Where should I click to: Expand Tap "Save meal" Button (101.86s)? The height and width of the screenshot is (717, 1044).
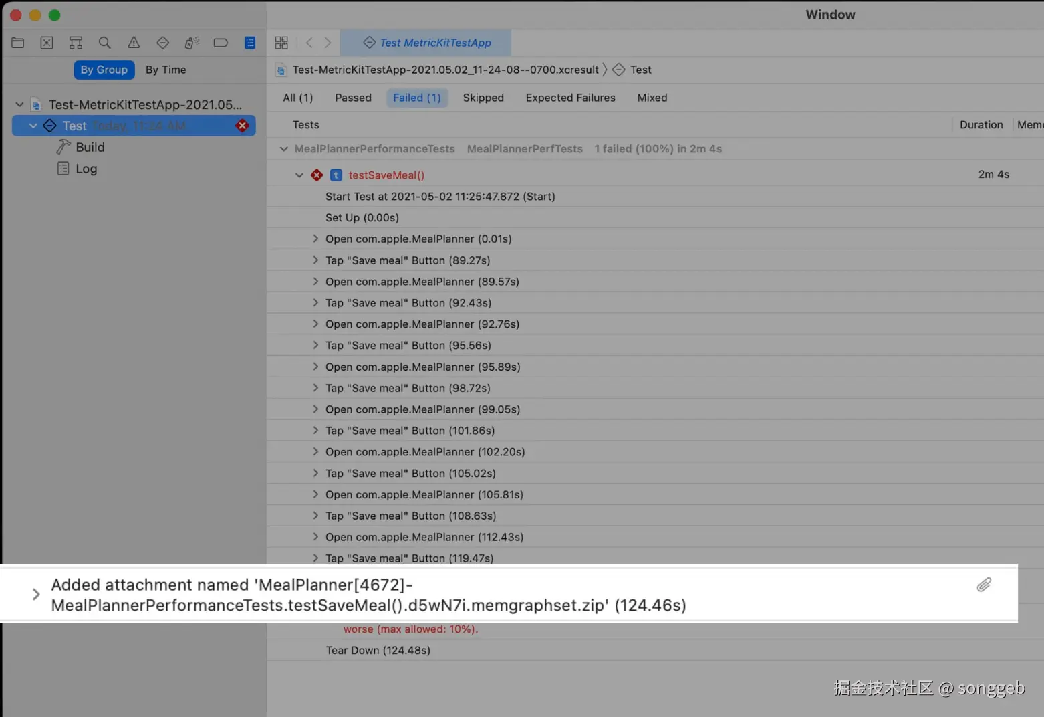(x=315, y=431)
